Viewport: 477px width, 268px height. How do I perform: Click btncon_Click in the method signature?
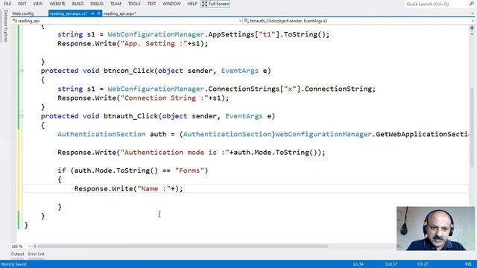[x=129, y=71]
